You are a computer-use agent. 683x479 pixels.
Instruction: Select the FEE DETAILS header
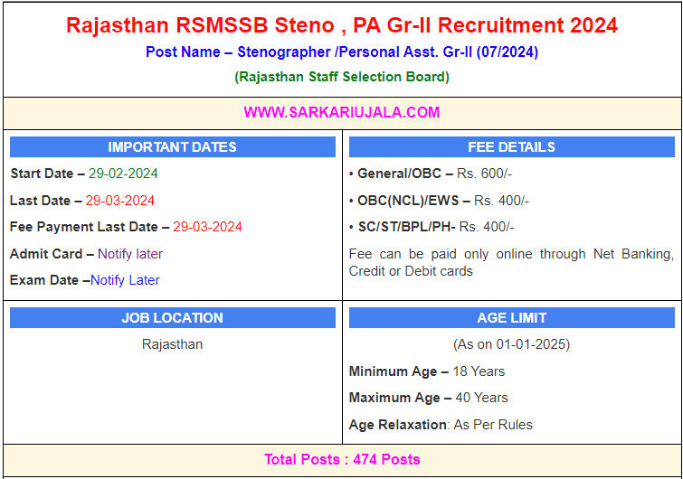511,147
